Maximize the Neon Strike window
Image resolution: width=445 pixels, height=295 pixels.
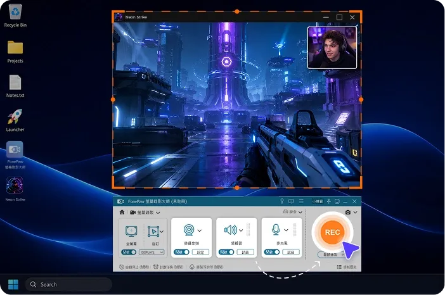pyautogui.click(x=339, y=17)
